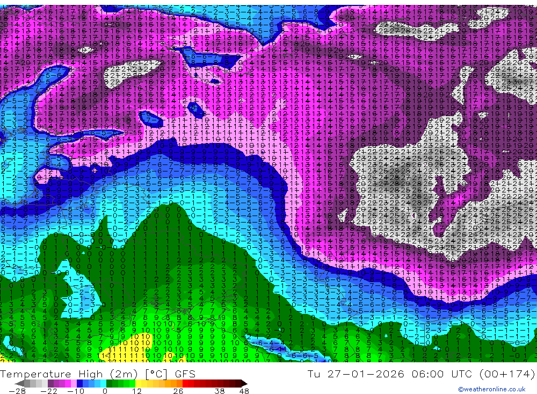Click the 0 legend label
537x394 pixels.
tap(105, 391)
